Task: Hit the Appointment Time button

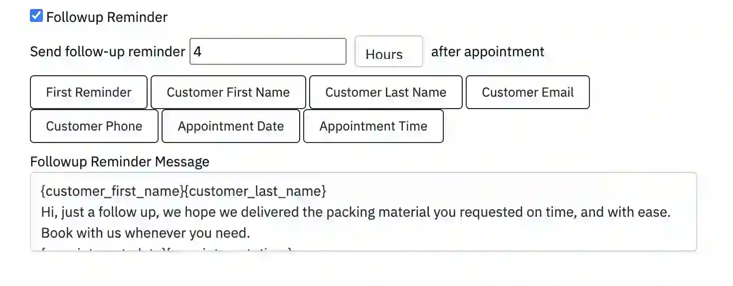Action: coord(373,126)
